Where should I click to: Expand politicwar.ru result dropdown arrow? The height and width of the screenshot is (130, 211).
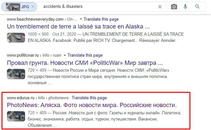(65, 55)
